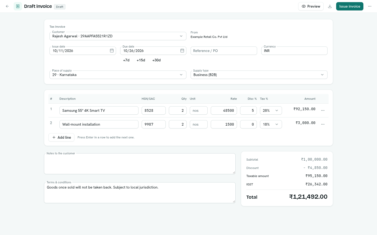Click the Issue date field 10/11/2026
Viewport: 377px width, 235px height.
point(83,51)
